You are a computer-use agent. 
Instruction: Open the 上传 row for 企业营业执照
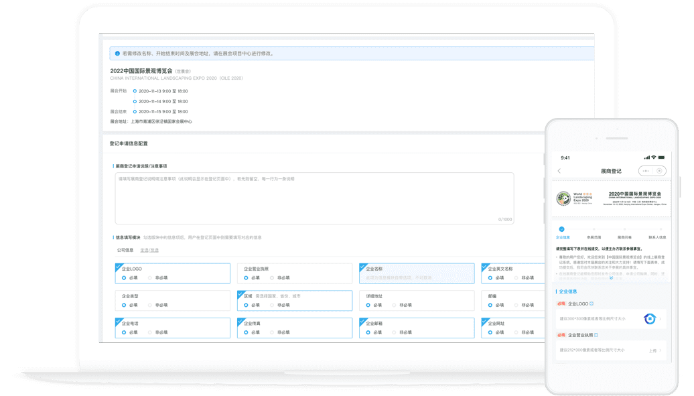coord(653,350)
